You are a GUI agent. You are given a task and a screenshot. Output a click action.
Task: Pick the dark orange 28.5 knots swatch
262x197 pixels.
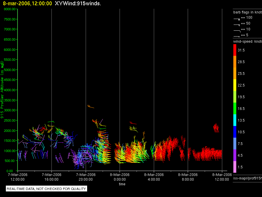[x=235, y=62]
